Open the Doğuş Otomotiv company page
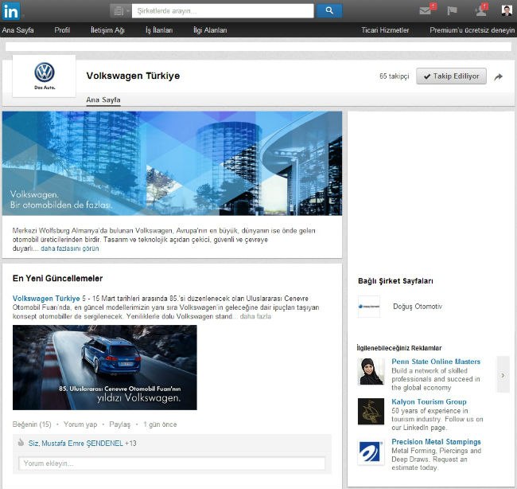This screenshot has height=489, width=517. (417, 307)
